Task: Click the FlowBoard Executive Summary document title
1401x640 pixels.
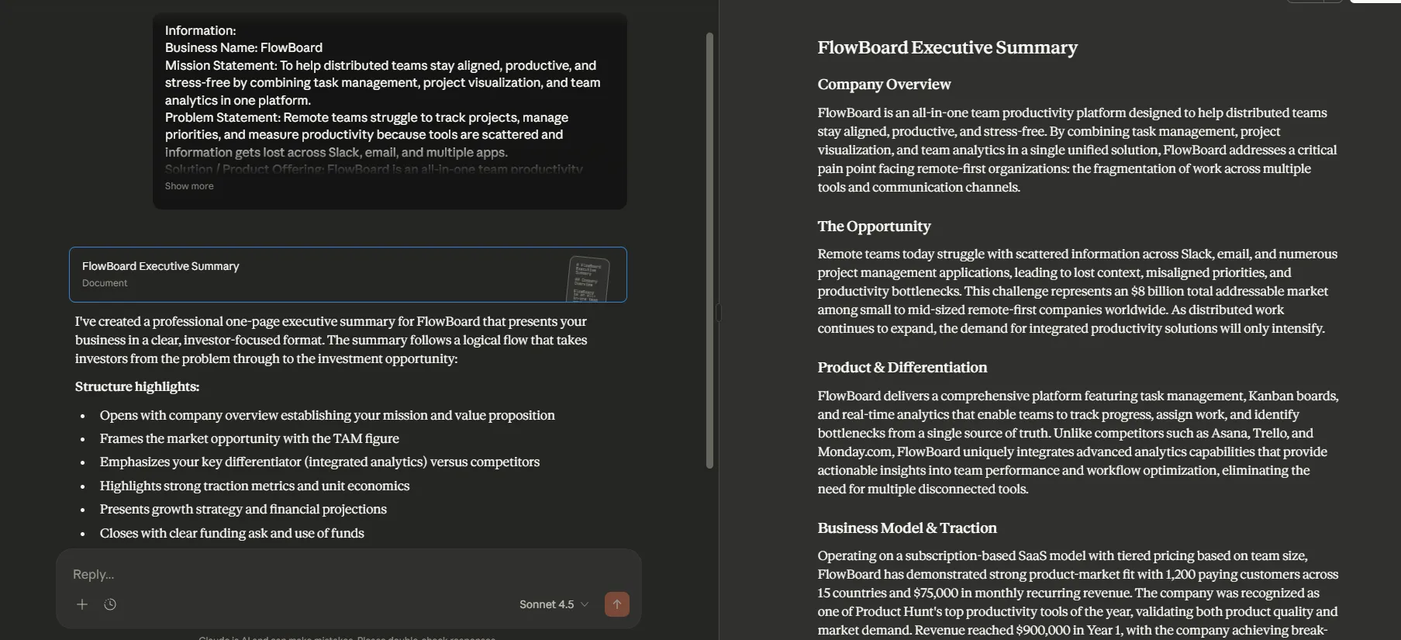Action: [x=947, y=47]
